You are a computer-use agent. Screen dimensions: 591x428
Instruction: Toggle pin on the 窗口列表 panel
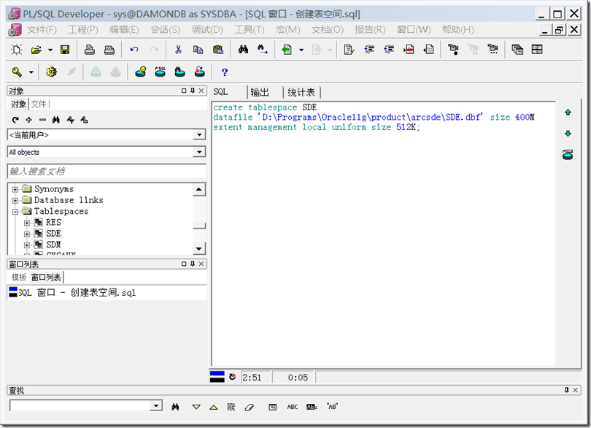point(193,264)
